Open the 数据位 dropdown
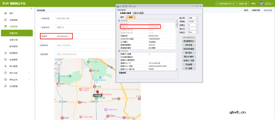The width and height of the screenshot is (275, 120). [x=197, y=25]
